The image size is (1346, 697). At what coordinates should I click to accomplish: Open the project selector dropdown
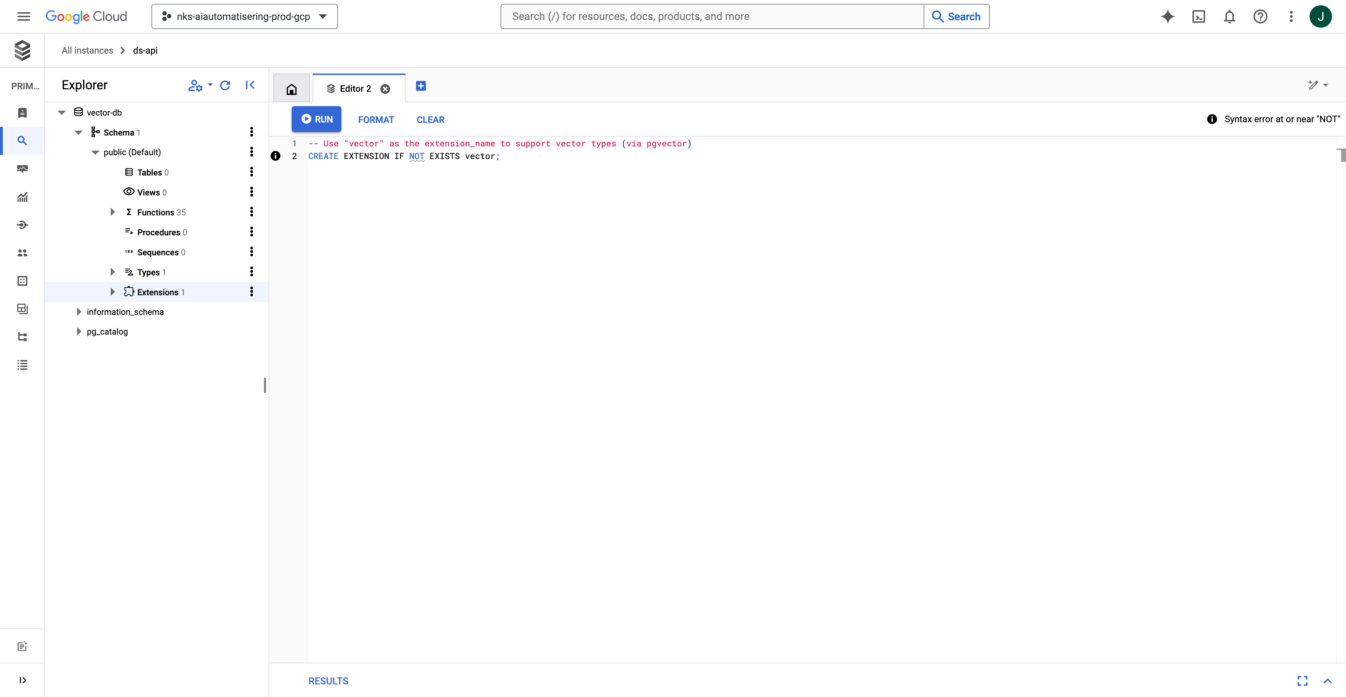(244, 17)
